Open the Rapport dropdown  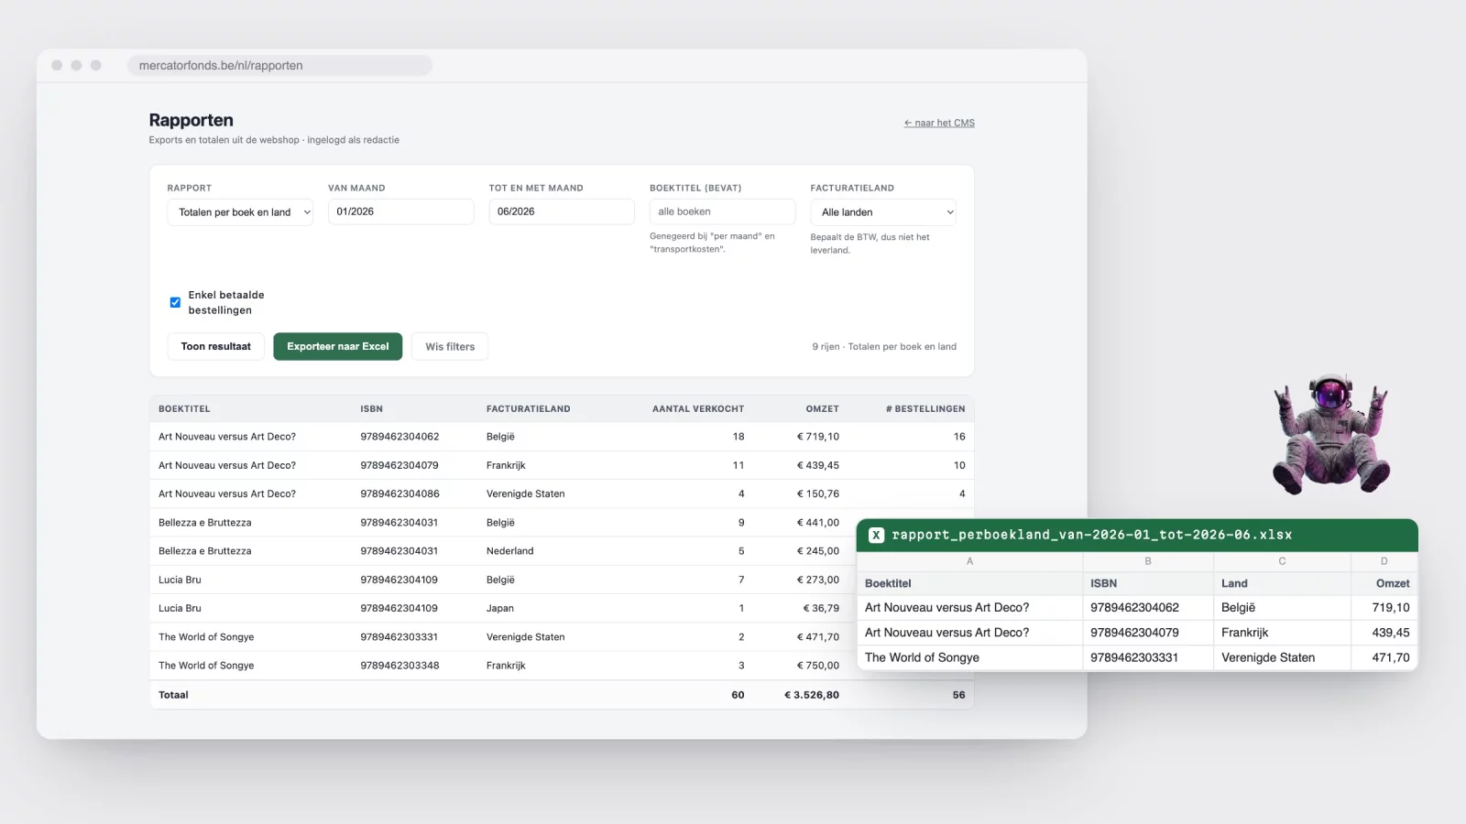pyautogui.click(x=240, y=212)
